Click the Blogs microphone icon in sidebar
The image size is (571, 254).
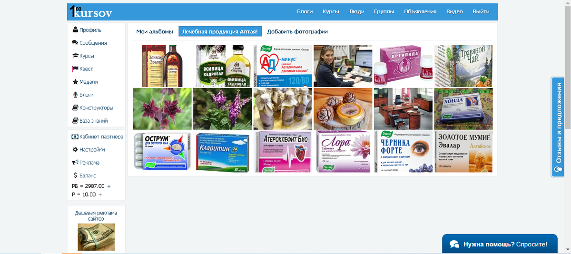(75, 95)
